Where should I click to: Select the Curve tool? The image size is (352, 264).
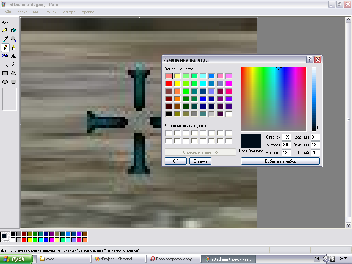click(x=13, y=64)
